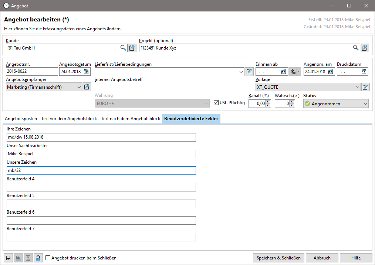Click into the Benutzerfeld 4 input field
Screen dimensions: 375x265
click(101, 187)
